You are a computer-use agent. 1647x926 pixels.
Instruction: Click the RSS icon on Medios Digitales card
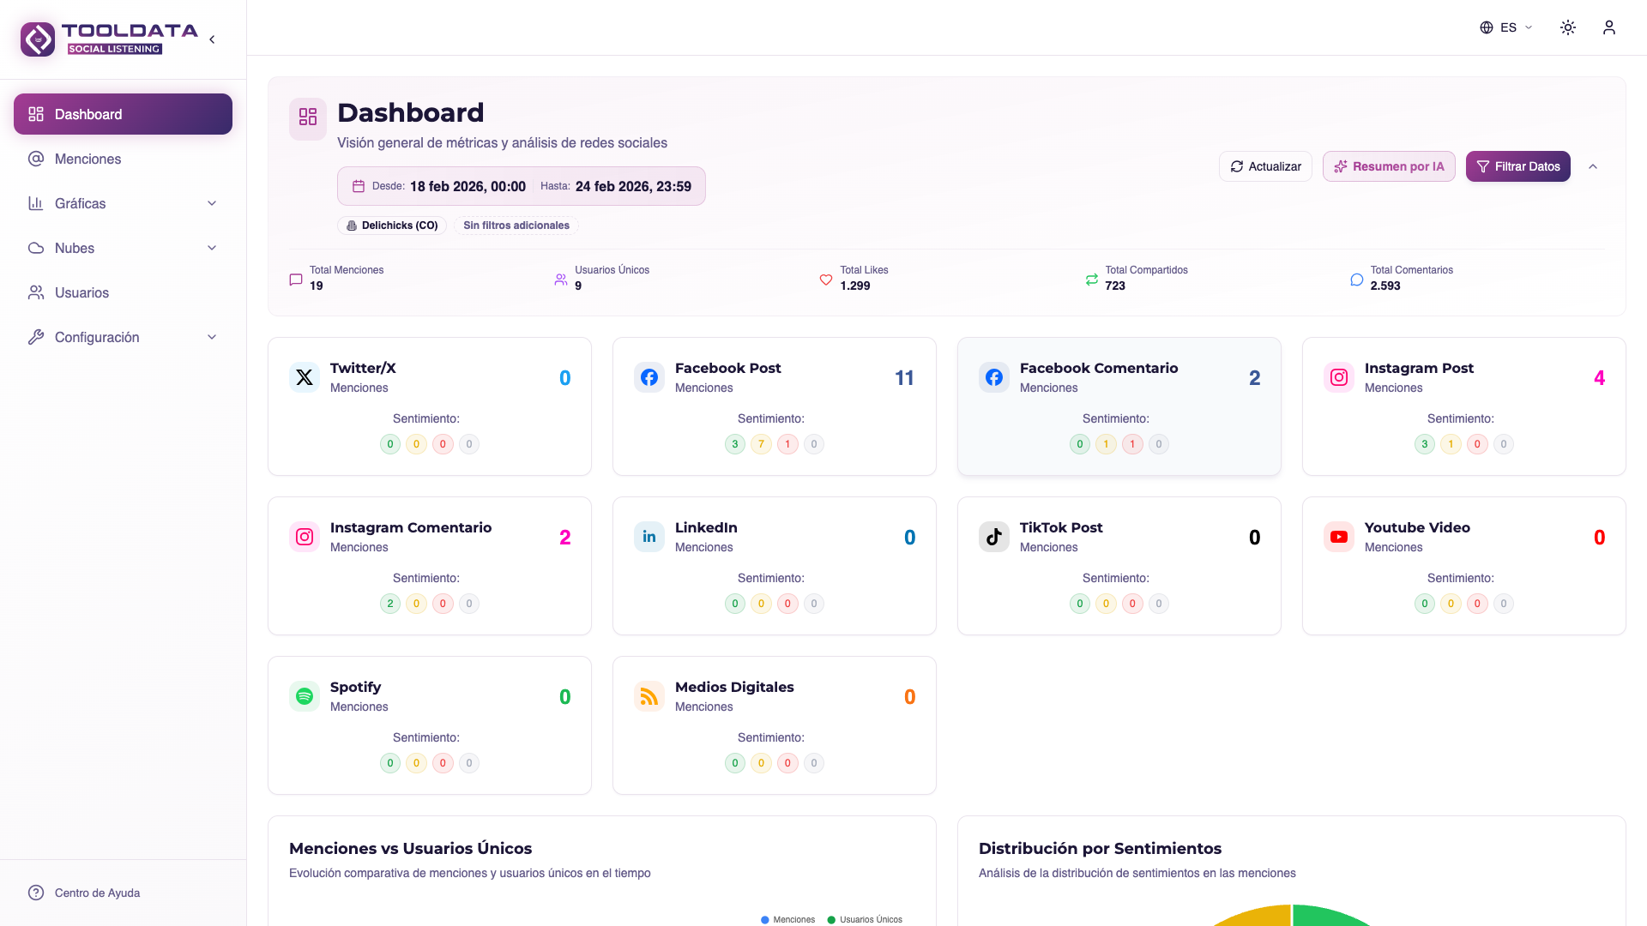(649, 695)
